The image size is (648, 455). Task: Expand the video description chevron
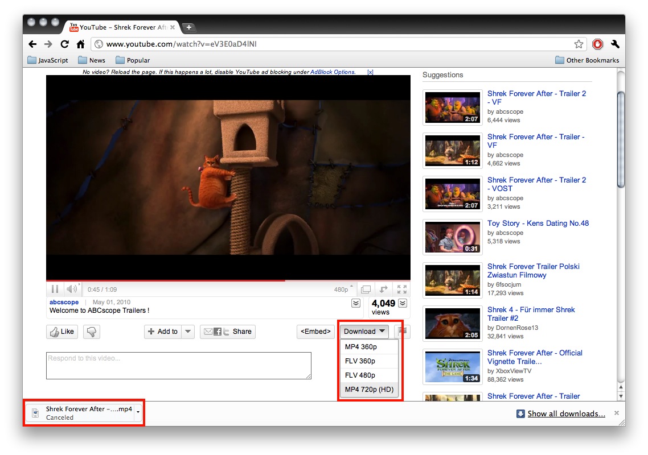[355, 304]
